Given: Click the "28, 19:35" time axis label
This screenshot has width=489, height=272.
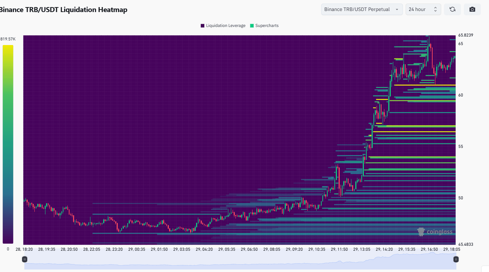Looking at the screenshot, I should click(x=46, y=249).
